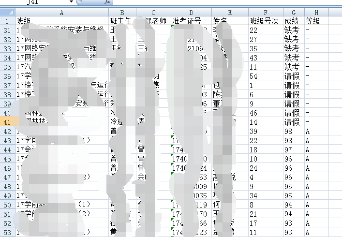Select row 53 header
Viewport: 342px width, 237px height.
pyautogui.click(x=7, y=233)
